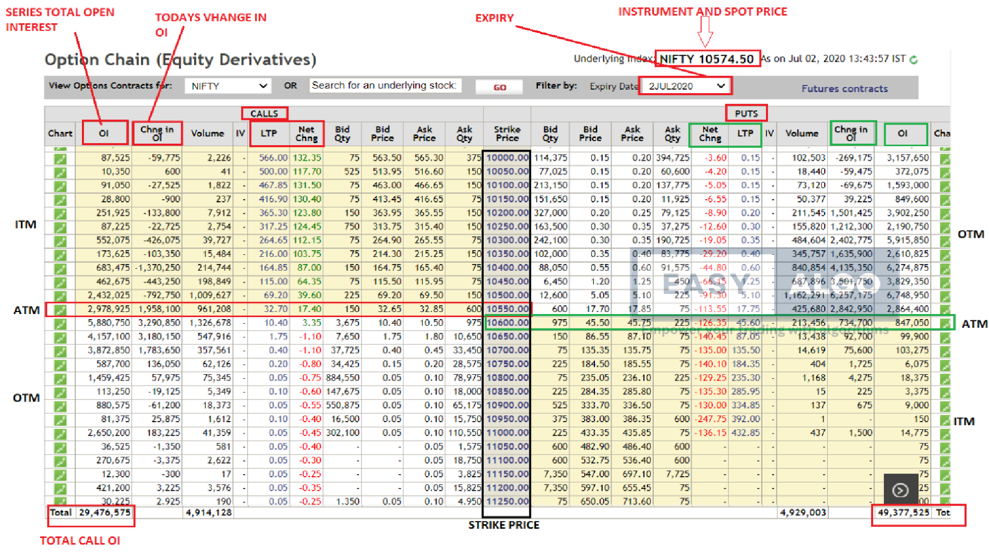Open calls chart icon for strike 10600.00
This screenshot has width=989, height=556.
(x=60, y=324)
